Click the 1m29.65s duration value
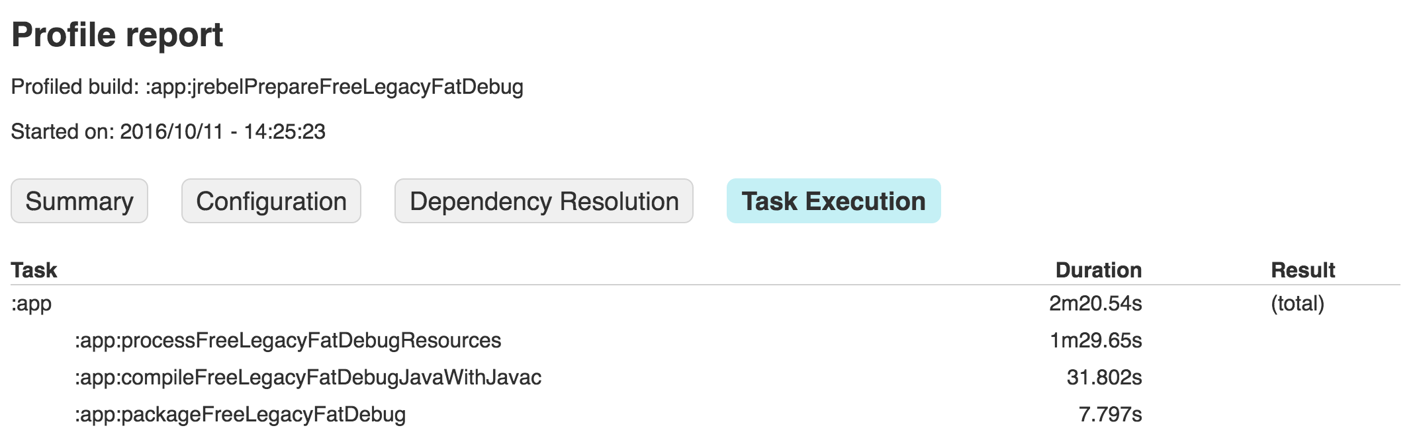This screenshot has height=432, width=1419. [x=1095, y=340]
